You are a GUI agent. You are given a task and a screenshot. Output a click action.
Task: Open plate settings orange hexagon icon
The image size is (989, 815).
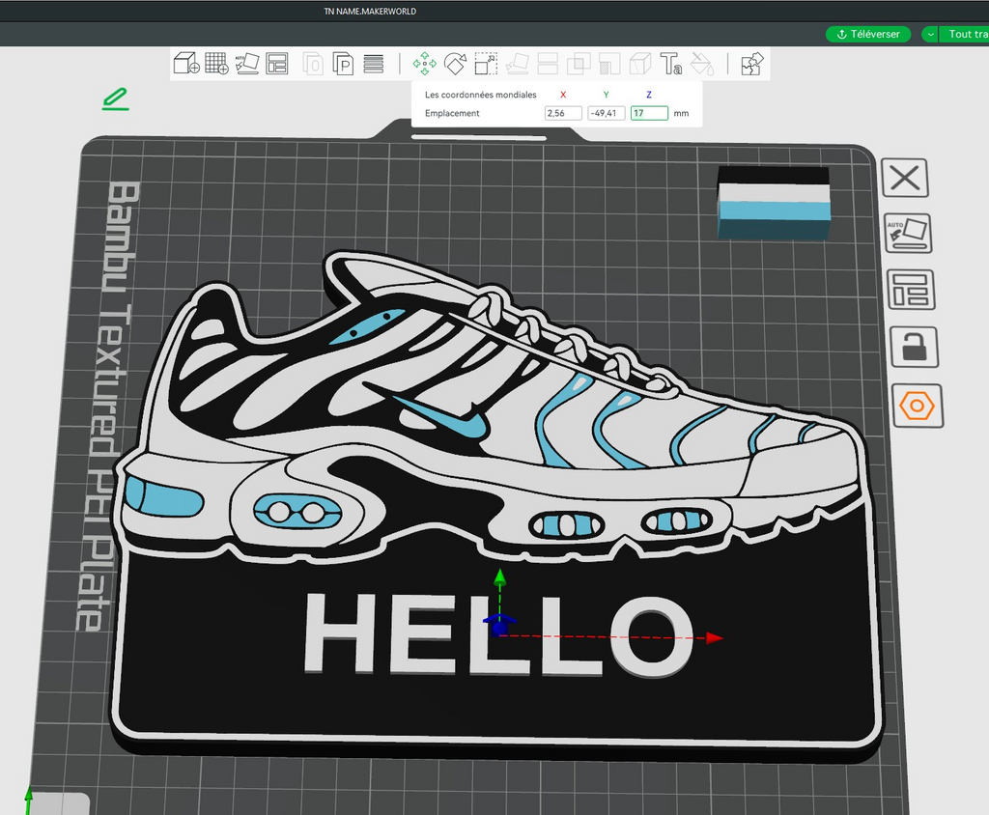[918, 406]
